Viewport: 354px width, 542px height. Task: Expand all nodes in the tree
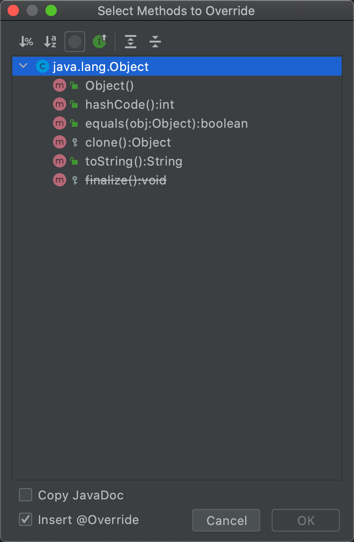tap(131, 42)
